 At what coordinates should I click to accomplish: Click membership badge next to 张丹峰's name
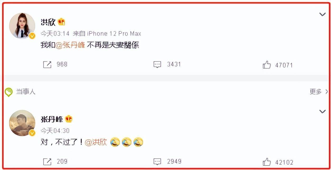tap(69, 119)
